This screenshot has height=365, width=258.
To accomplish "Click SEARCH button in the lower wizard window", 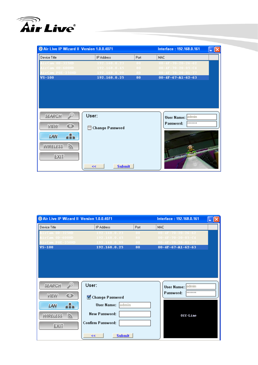I will 59,286.
